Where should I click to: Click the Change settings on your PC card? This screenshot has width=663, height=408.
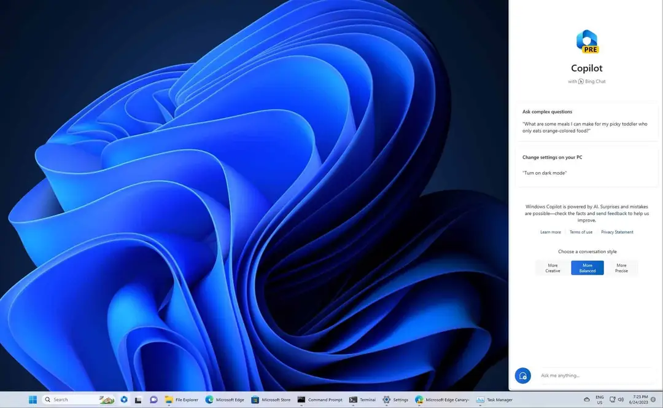tap(587, 166)
